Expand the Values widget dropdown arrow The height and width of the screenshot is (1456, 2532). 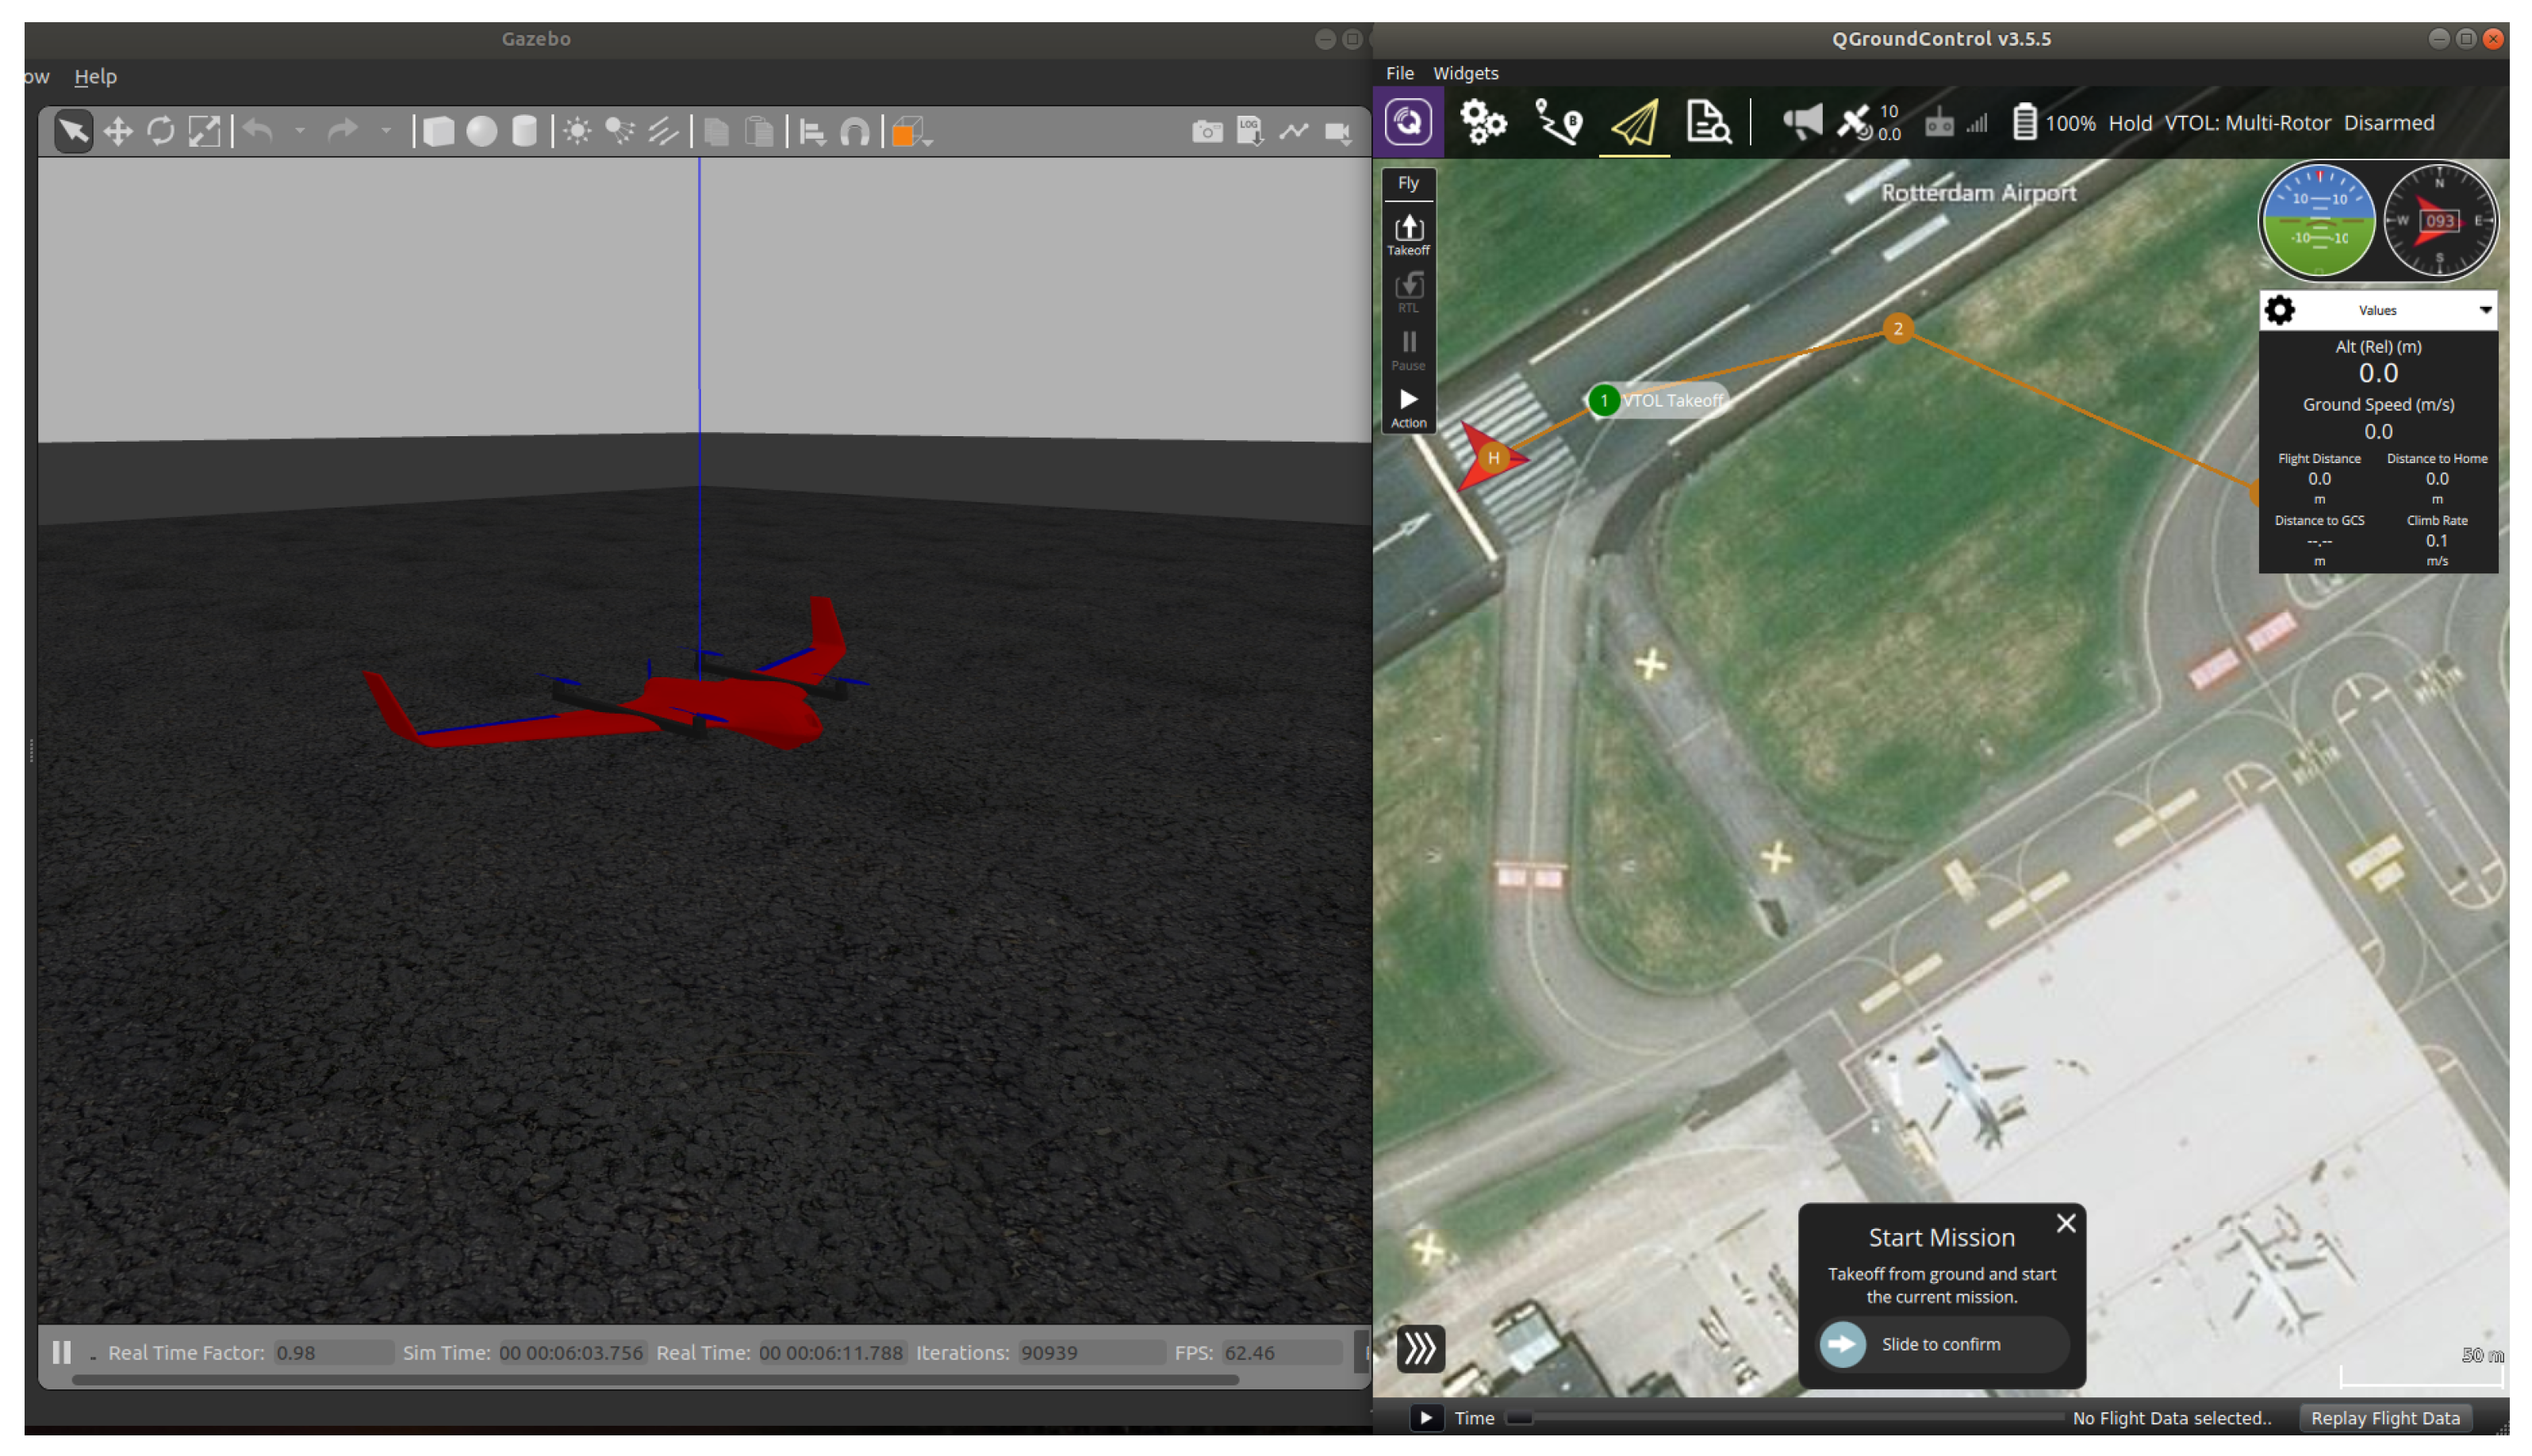click(x=2485, y=310)
